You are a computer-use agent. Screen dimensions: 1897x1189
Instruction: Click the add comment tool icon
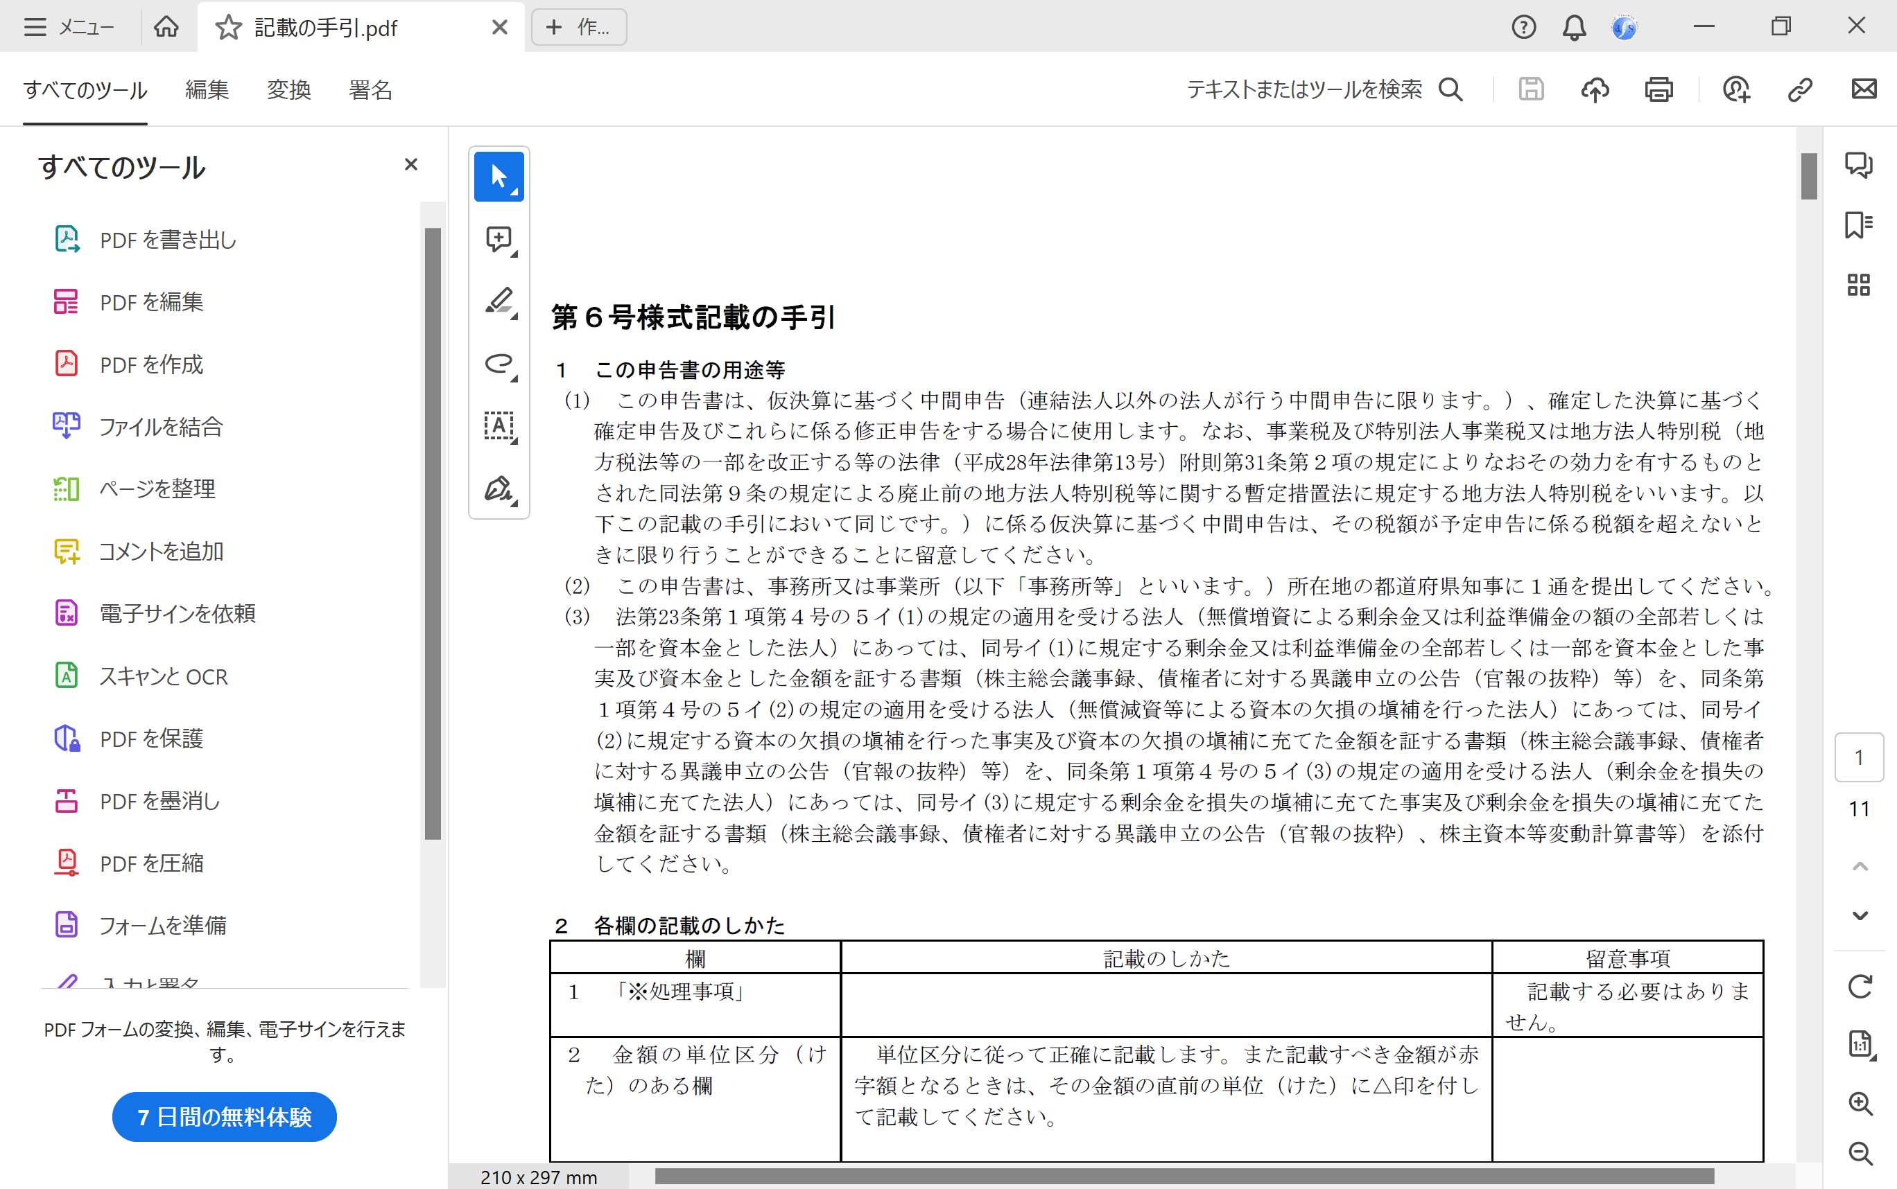(498, 239)
